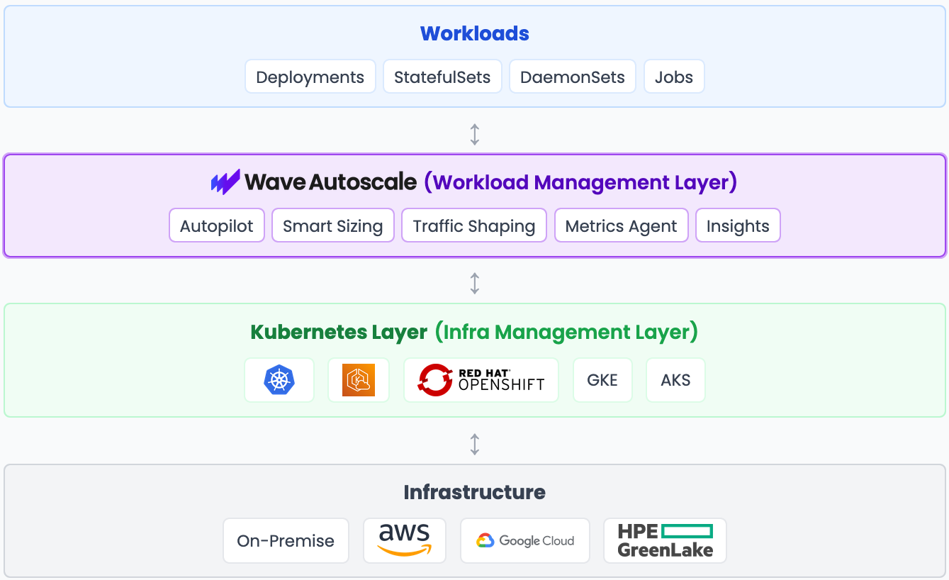The width and height of the screenshot is (949, 580).
Task: Choose the DaemonSets chip
Action: pos(573,77)
